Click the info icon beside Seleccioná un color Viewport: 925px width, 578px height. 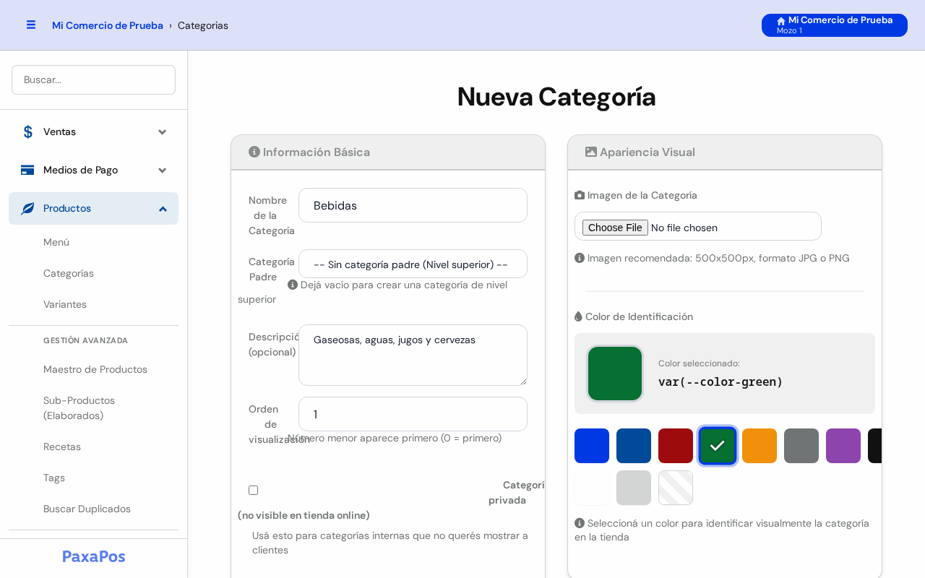tap(580, 523)
